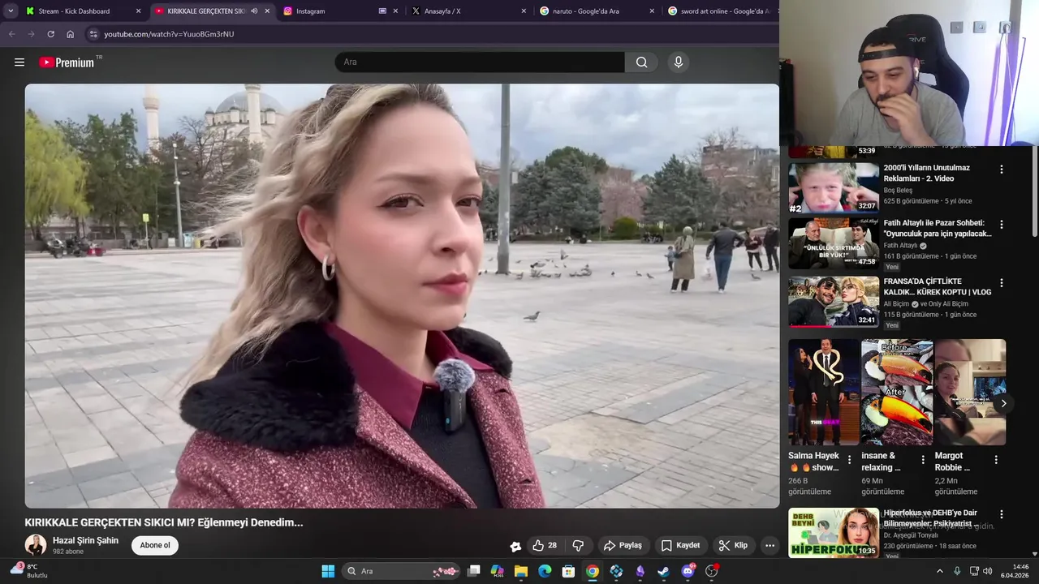Click the channel avatar of Hazal Şirin Şahin
Screen dimensions: 1039x584
tap(36, 545)
